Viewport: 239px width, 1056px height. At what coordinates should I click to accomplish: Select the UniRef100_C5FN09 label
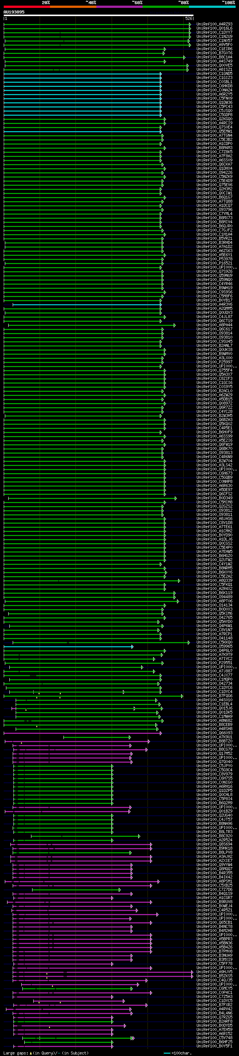214,99
